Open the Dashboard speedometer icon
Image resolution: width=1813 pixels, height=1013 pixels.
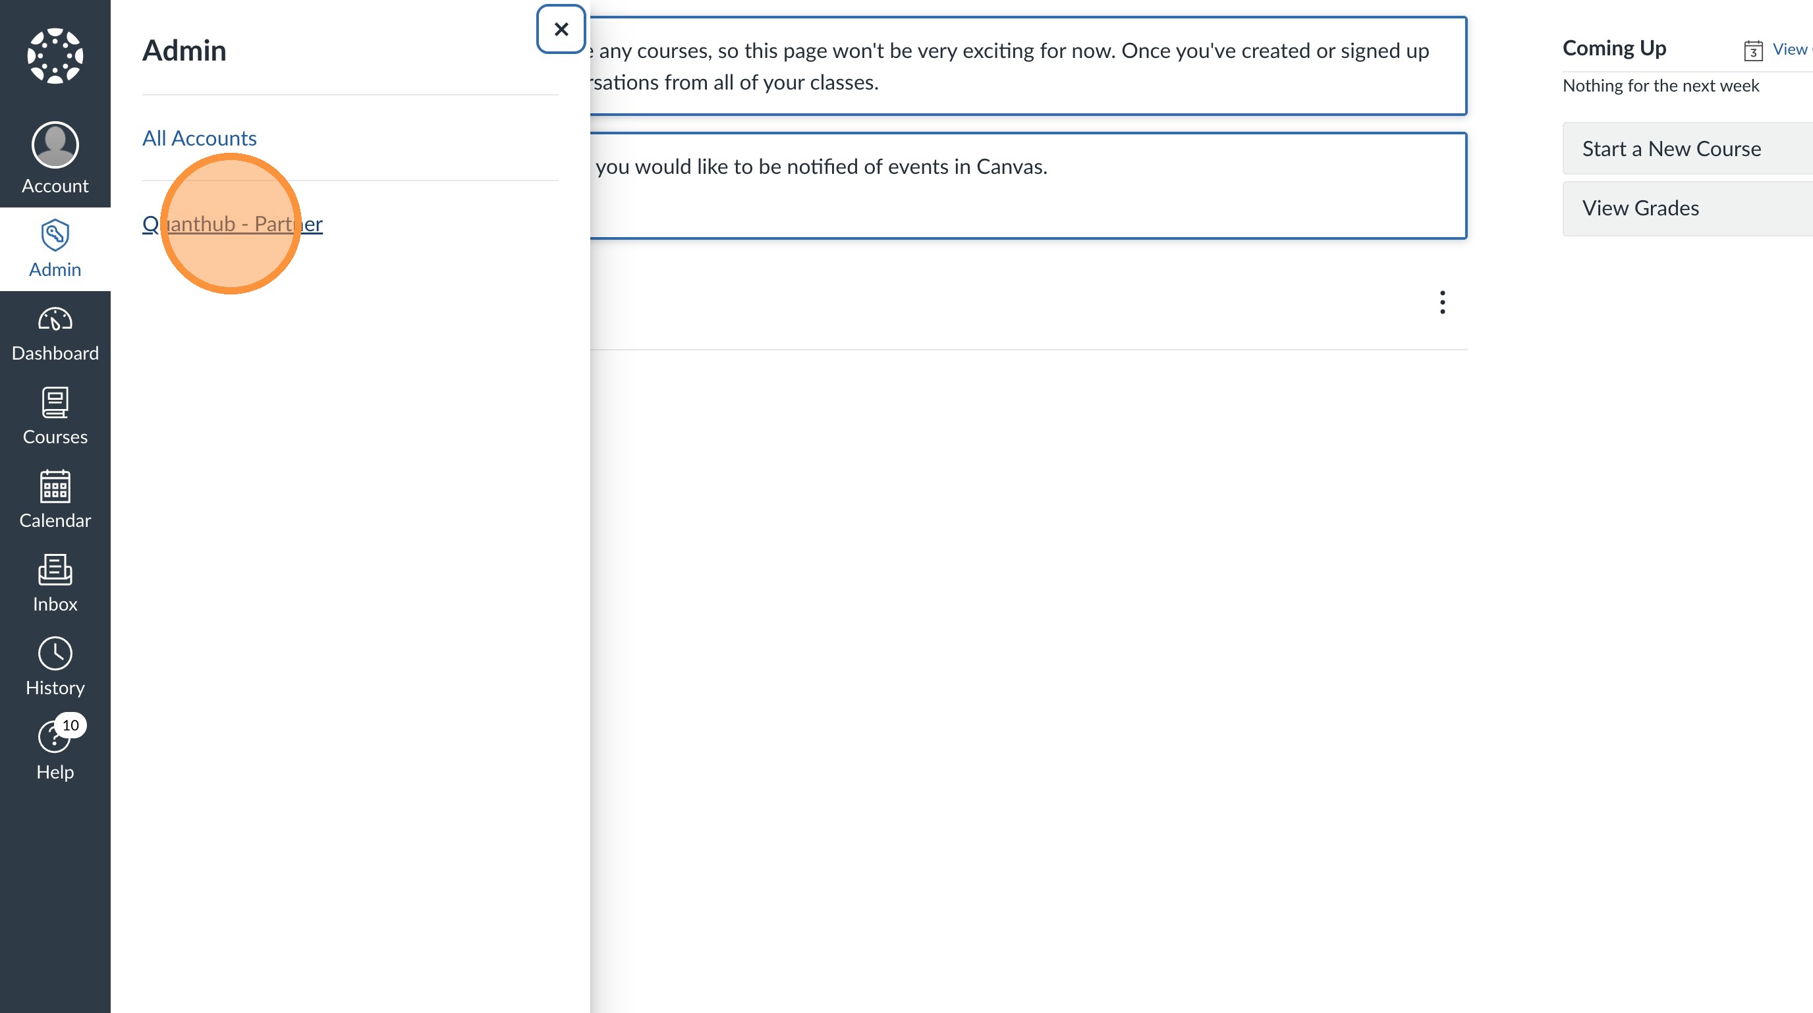tap(55, 321)
